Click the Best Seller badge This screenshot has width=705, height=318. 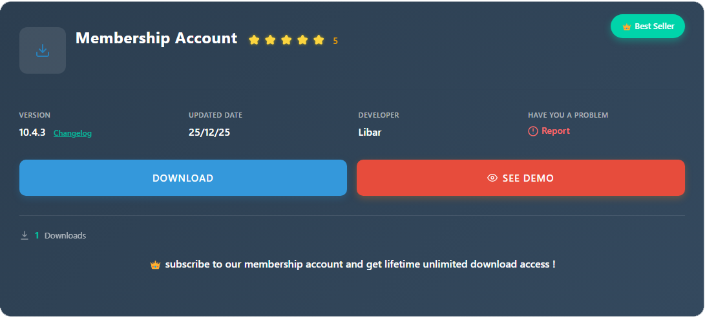(x=647, y=26)
